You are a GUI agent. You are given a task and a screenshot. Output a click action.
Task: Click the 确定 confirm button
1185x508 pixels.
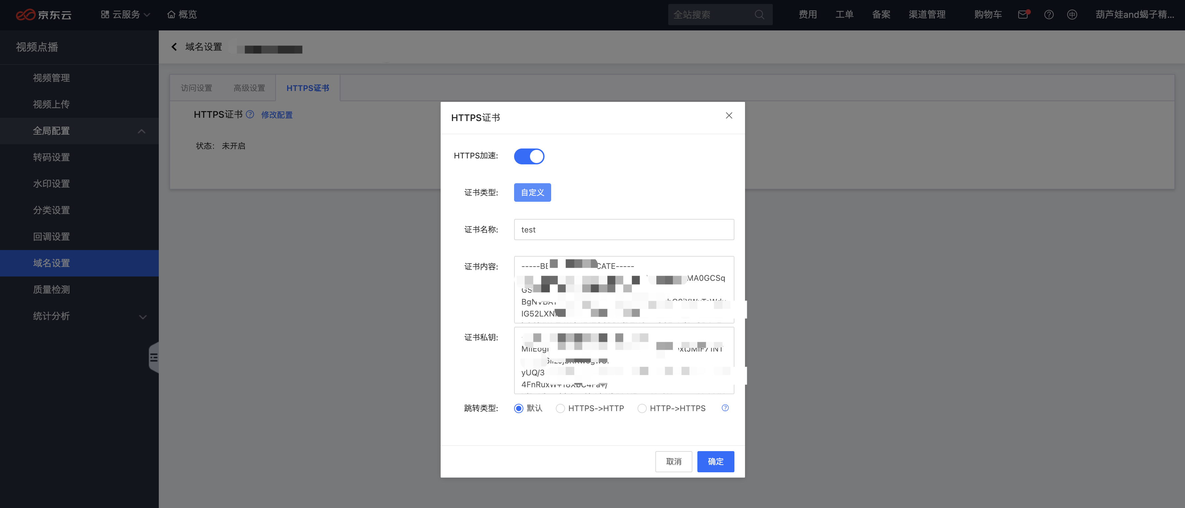point(715,462)
